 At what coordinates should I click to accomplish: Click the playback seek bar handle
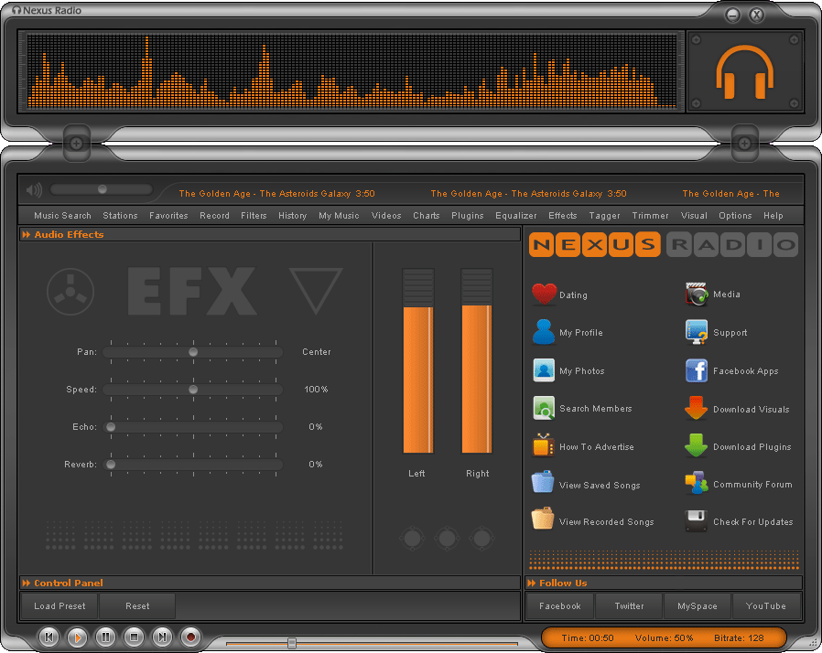[292, 643]
